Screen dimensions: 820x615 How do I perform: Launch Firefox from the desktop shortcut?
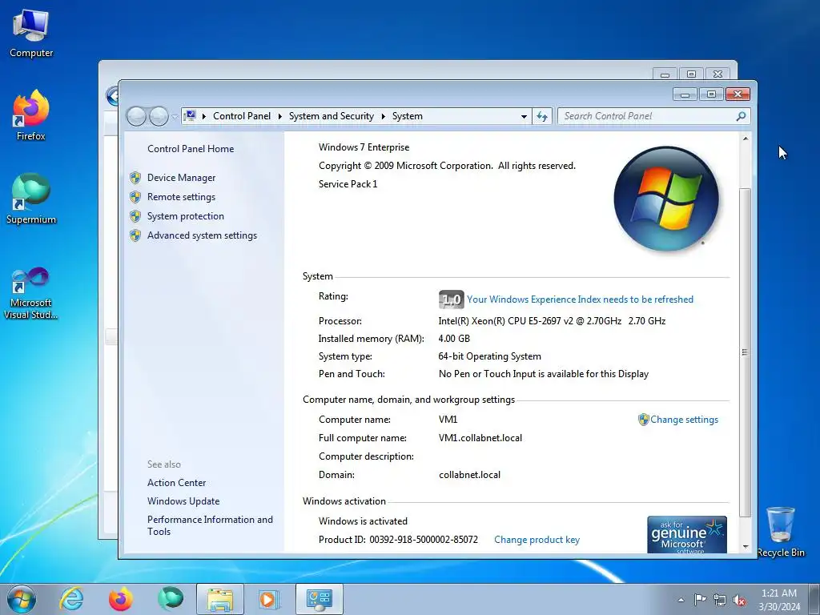[x=31, y=115]
